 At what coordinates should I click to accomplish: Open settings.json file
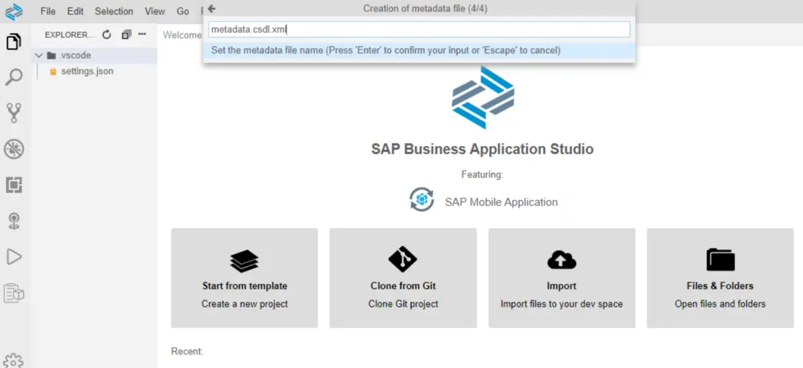point(86,72)
